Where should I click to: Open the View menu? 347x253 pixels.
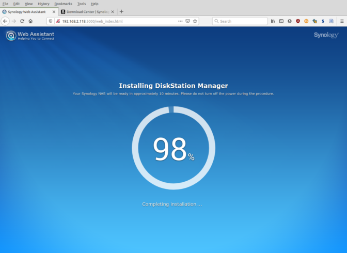(x=28, y=4)
